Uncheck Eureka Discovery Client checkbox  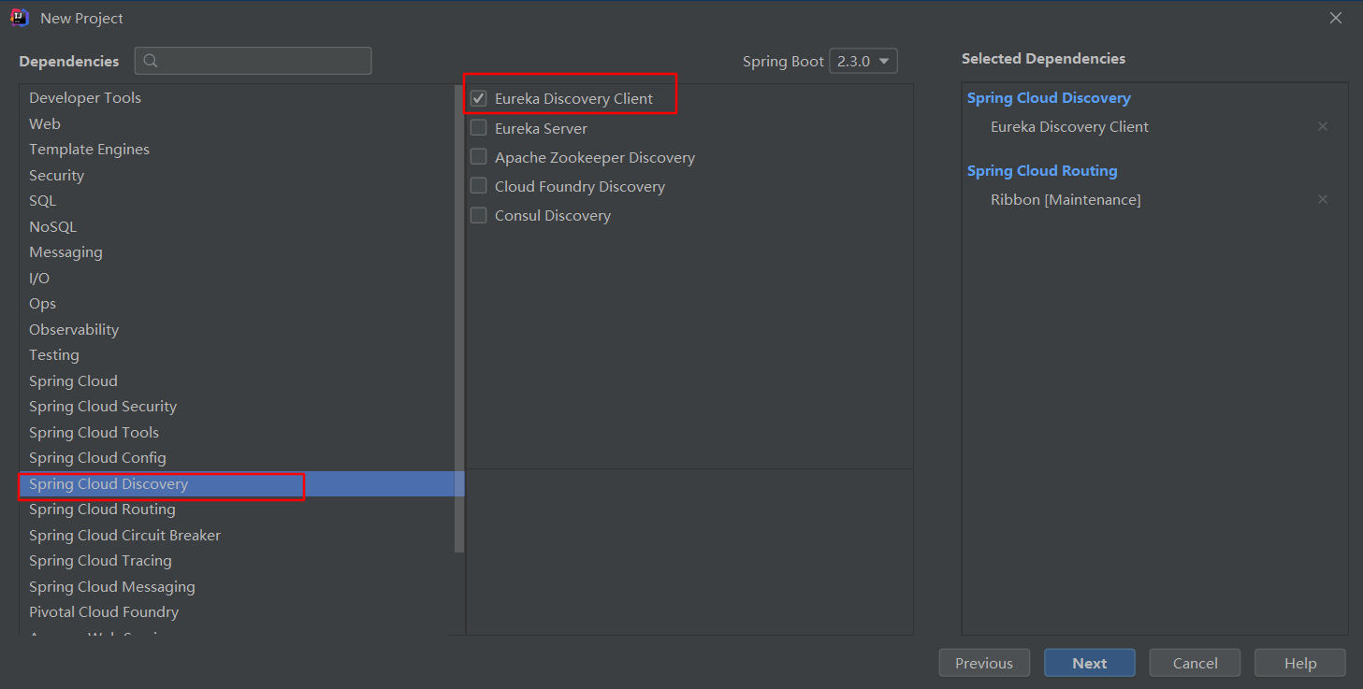click(478, 98)
